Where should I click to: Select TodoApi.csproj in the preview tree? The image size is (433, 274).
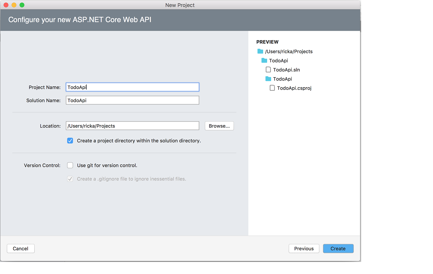294,88
